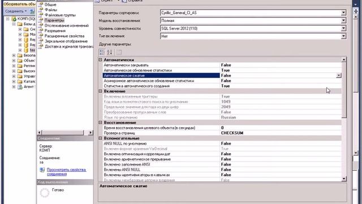Collapse the Восстановление property category
Image resolution: width=362 pixels, height=204 pixels.
click(101, 122)
